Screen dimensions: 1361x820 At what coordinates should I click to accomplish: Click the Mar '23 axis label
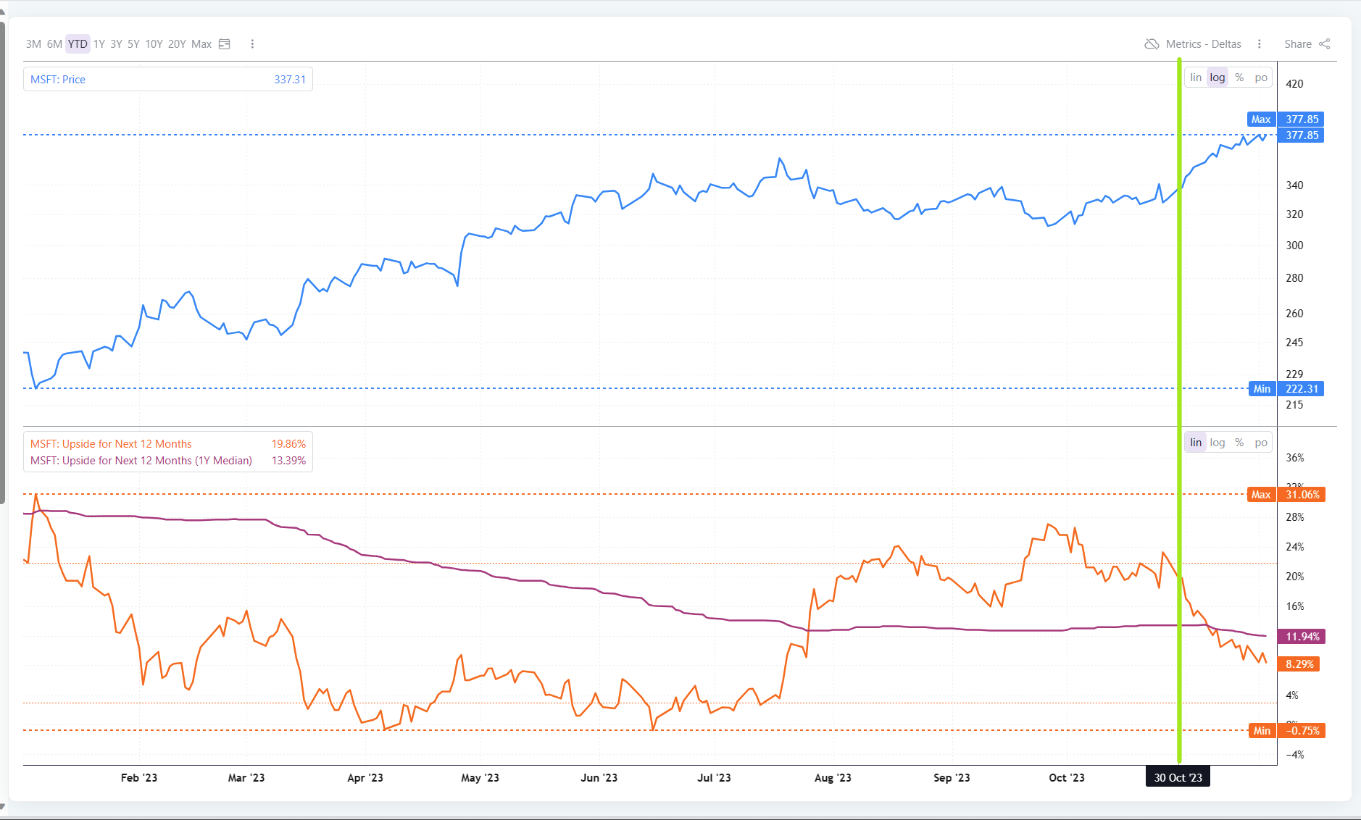246,778
